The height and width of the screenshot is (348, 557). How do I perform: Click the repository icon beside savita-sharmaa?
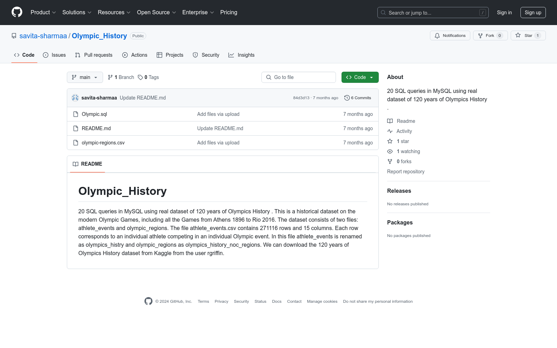point(14,36)
